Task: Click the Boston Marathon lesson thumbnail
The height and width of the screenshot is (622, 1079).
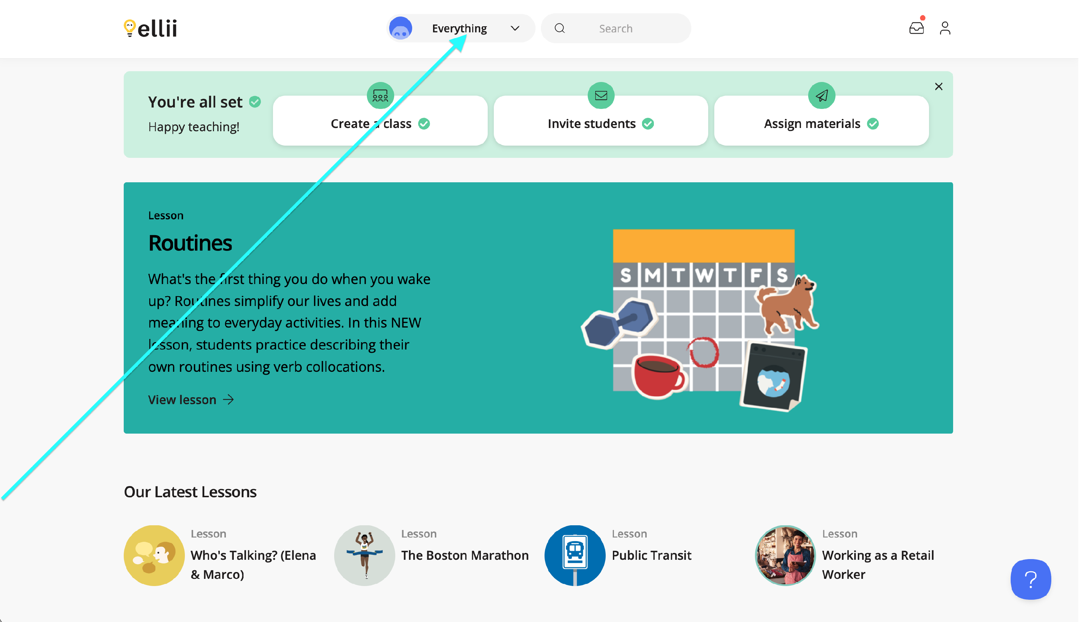Action: 364,555
